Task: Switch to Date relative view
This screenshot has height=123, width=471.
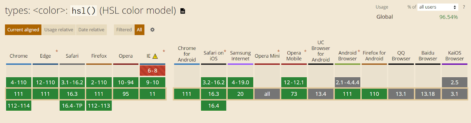Action: 91,30
